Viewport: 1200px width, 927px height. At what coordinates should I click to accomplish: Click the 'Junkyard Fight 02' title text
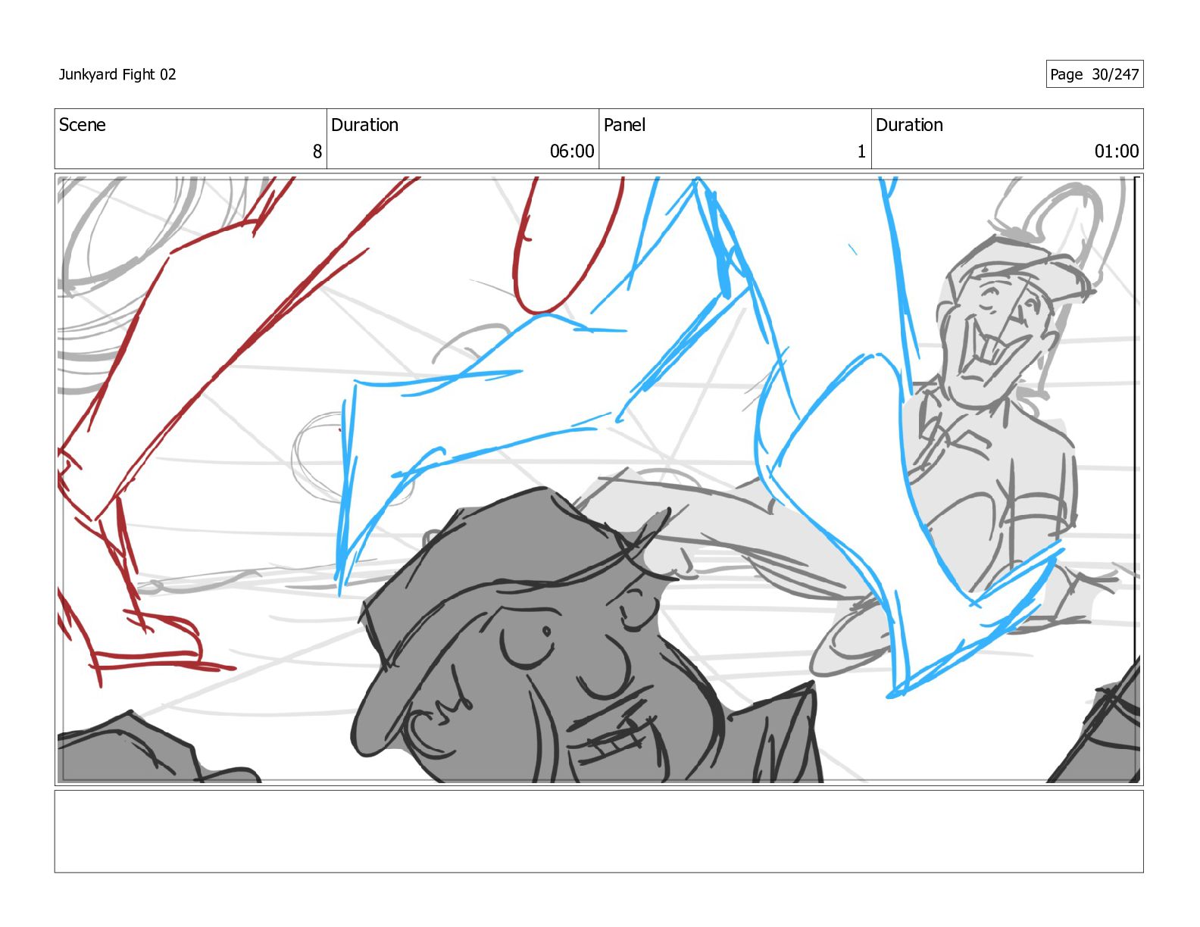[x=117, y=74]
